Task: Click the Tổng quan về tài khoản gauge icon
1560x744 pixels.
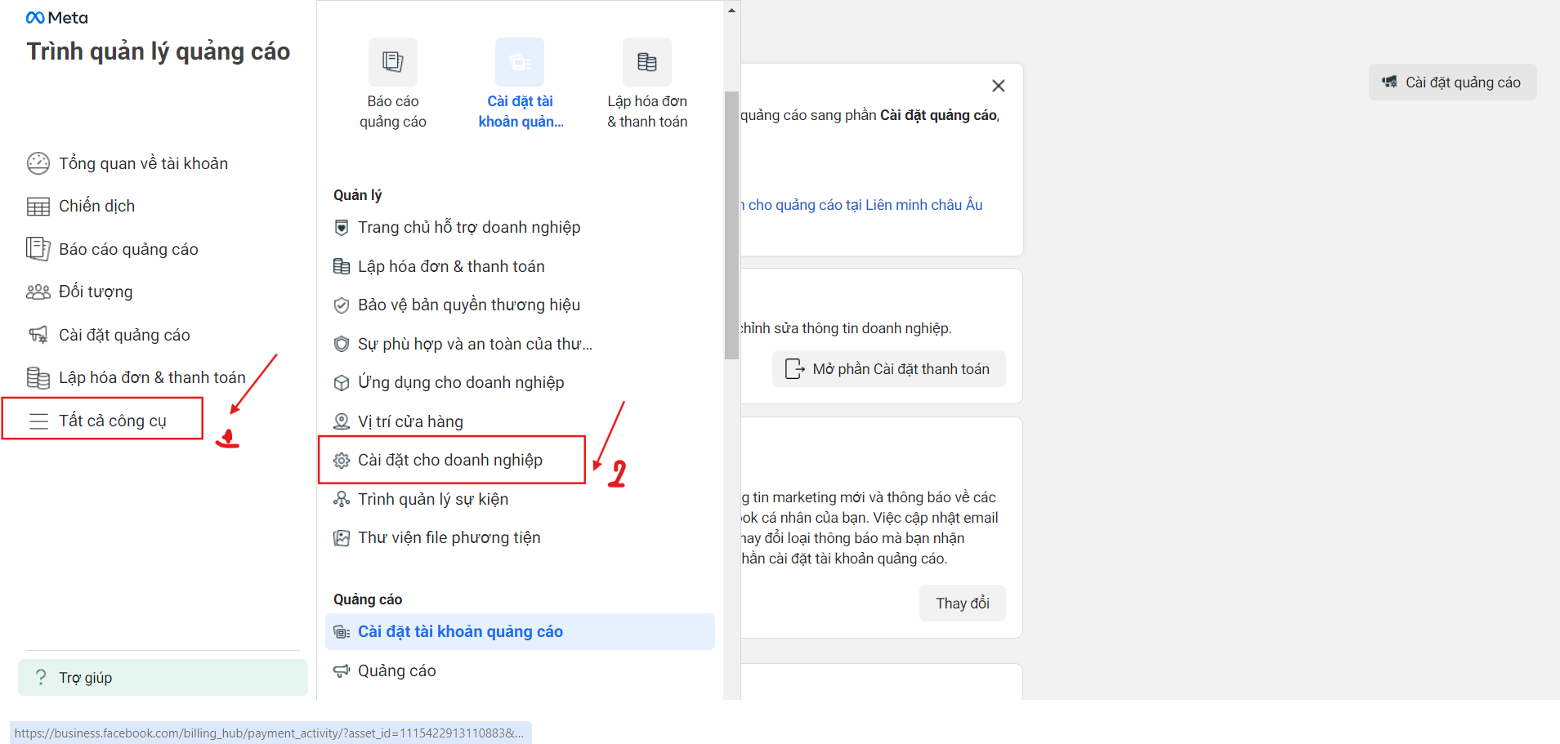Action: click(38, 163)
